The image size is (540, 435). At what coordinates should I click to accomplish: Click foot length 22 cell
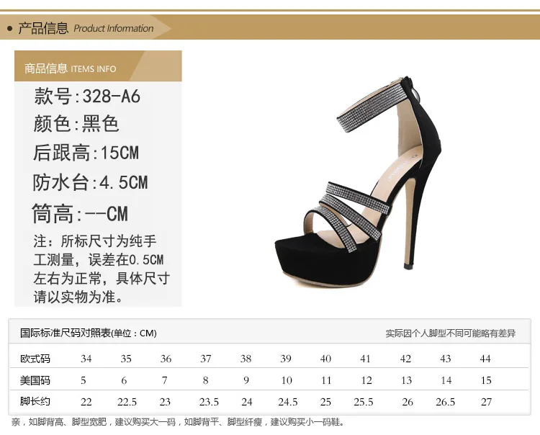coord(86,402)
